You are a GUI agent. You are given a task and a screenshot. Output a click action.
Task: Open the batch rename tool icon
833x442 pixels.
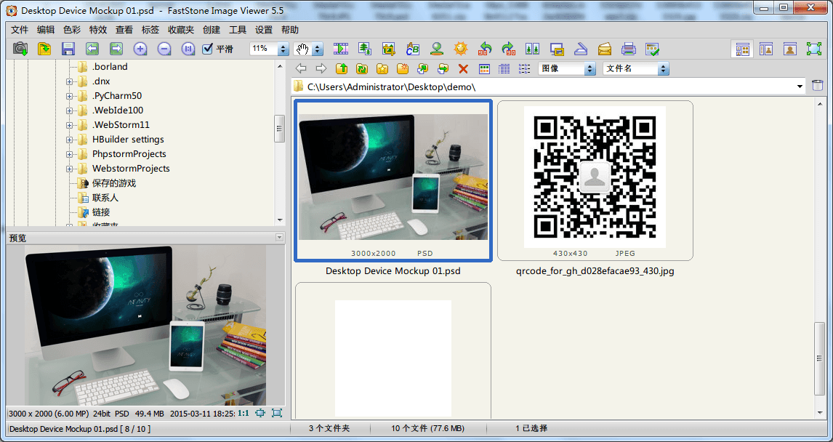pos(414,49)
